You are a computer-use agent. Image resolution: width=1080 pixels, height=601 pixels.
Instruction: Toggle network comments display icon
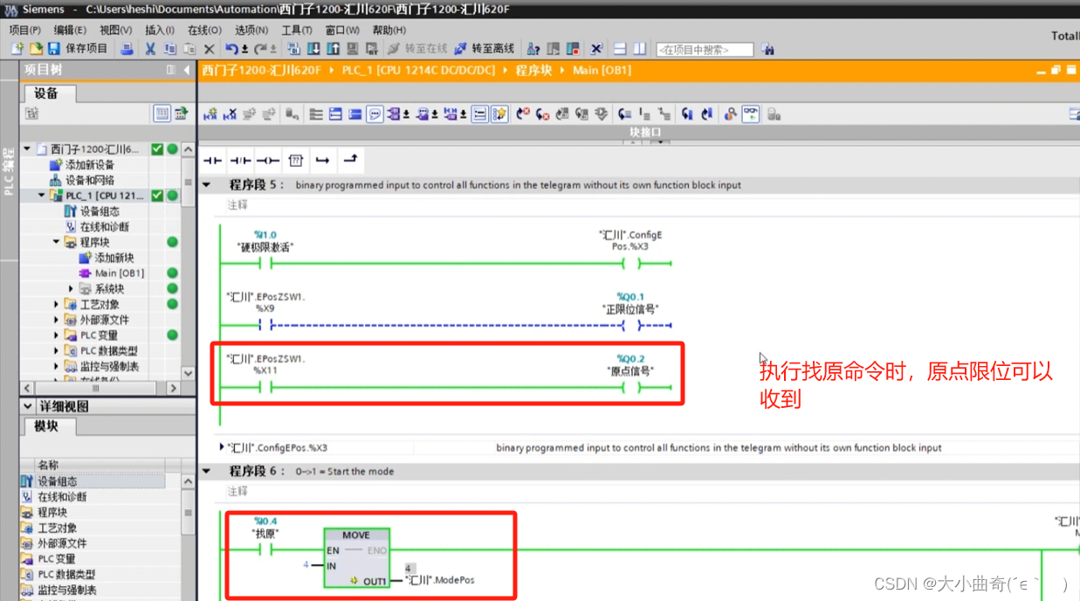(375, 114)
